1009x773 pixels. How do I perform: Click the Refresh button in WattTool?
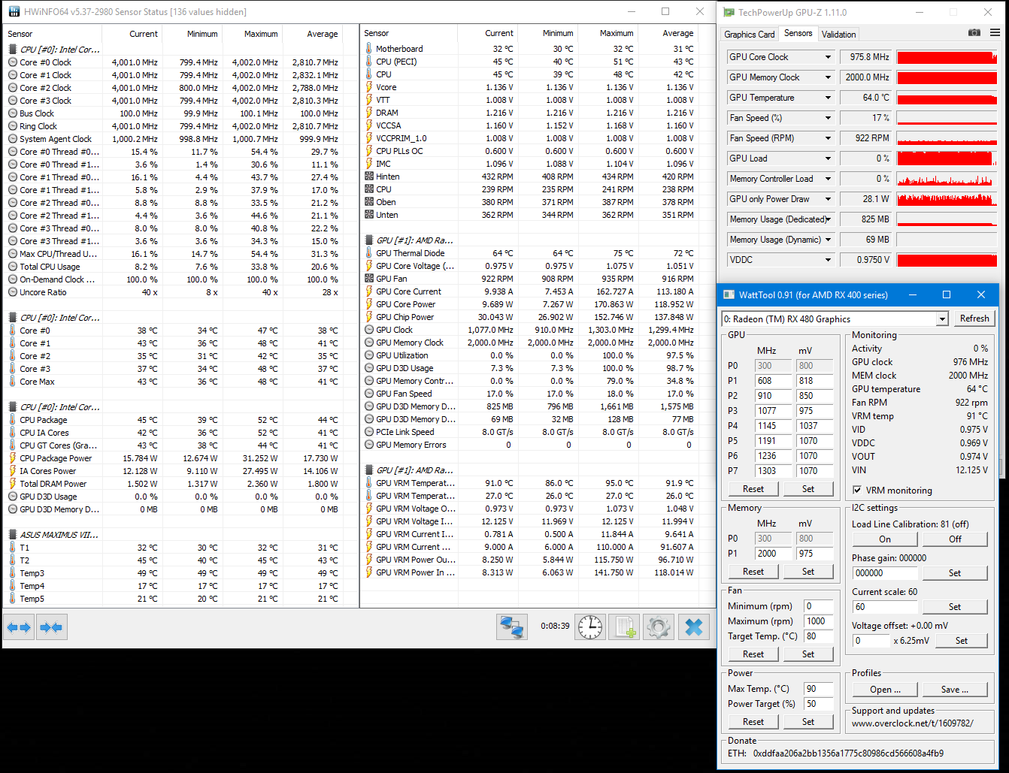[974, 319]
